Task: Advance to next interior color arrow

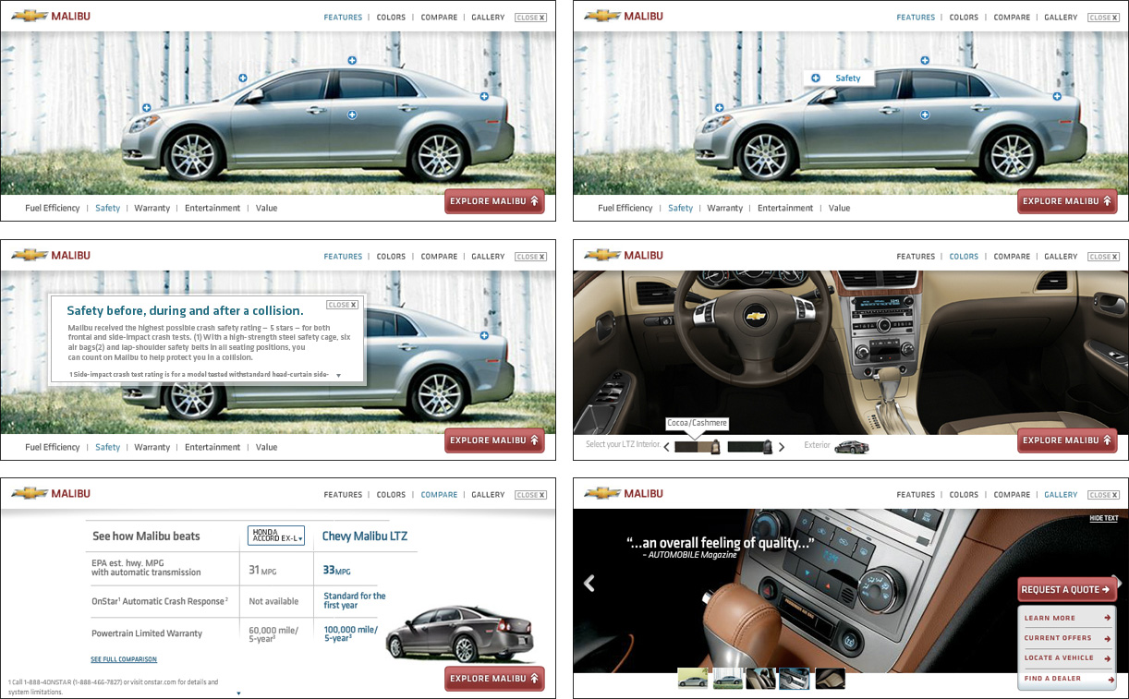Action: (x=782, y=447)
